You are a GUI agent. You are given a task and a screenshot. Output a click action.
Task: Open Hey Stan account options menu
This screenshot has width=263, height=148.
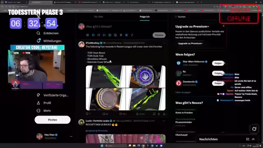coord(71,136)
